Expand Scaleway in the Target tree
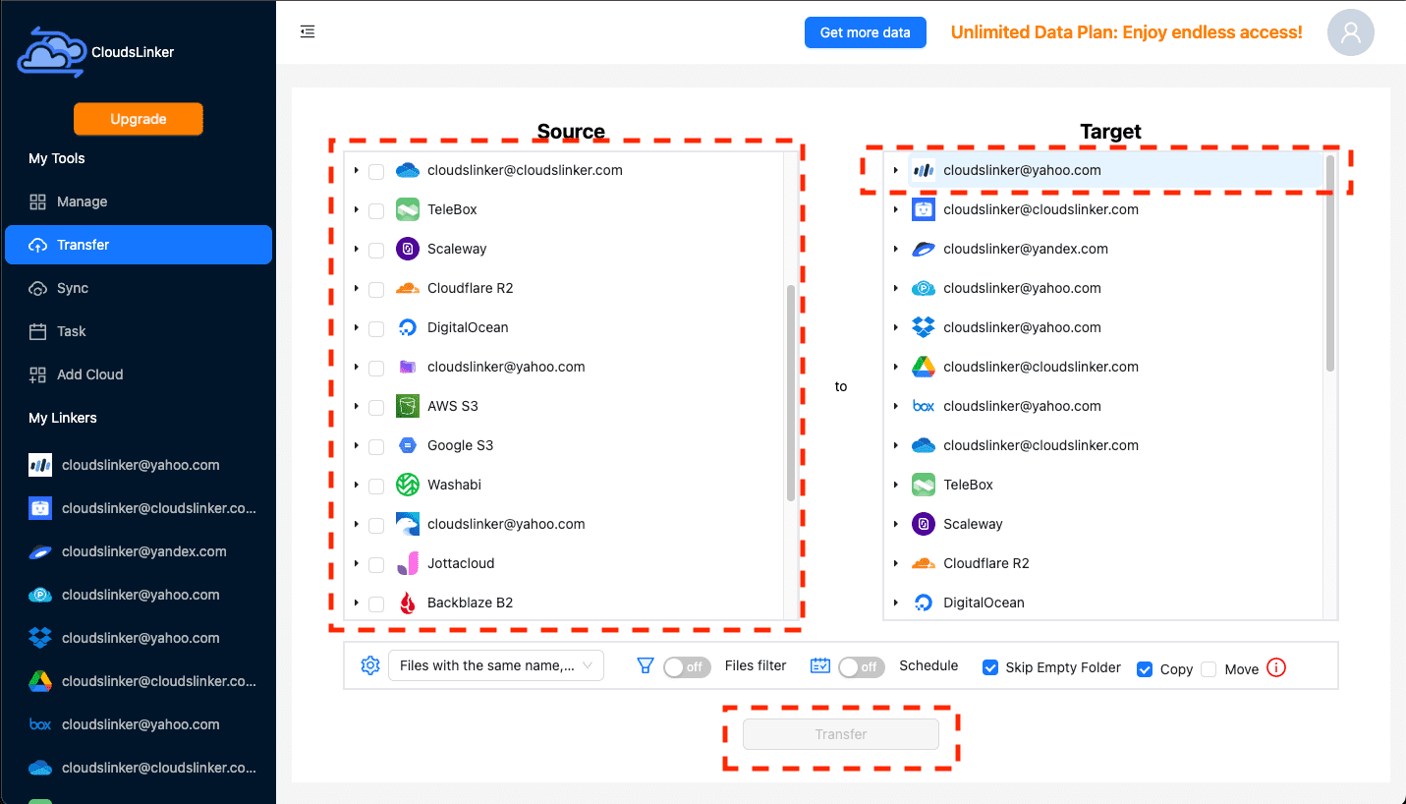Viewport: 1406px width, 804px height. 895,524
